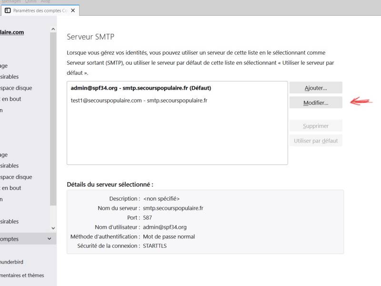The width and height of the screenshot is (381, 286).
Task: Click the Ajouter... button
Action: point(316,88)
